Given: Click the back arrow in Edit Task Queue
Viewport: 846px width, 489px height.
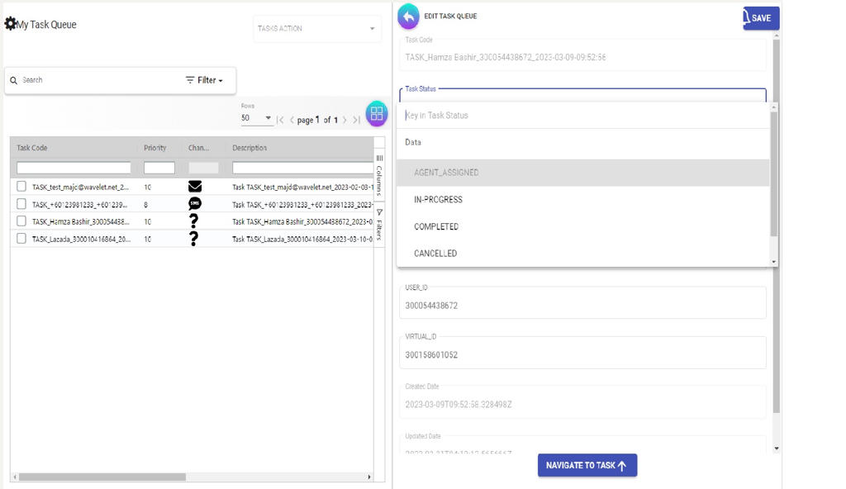Looking at the screenshot, I should (408, 17).
